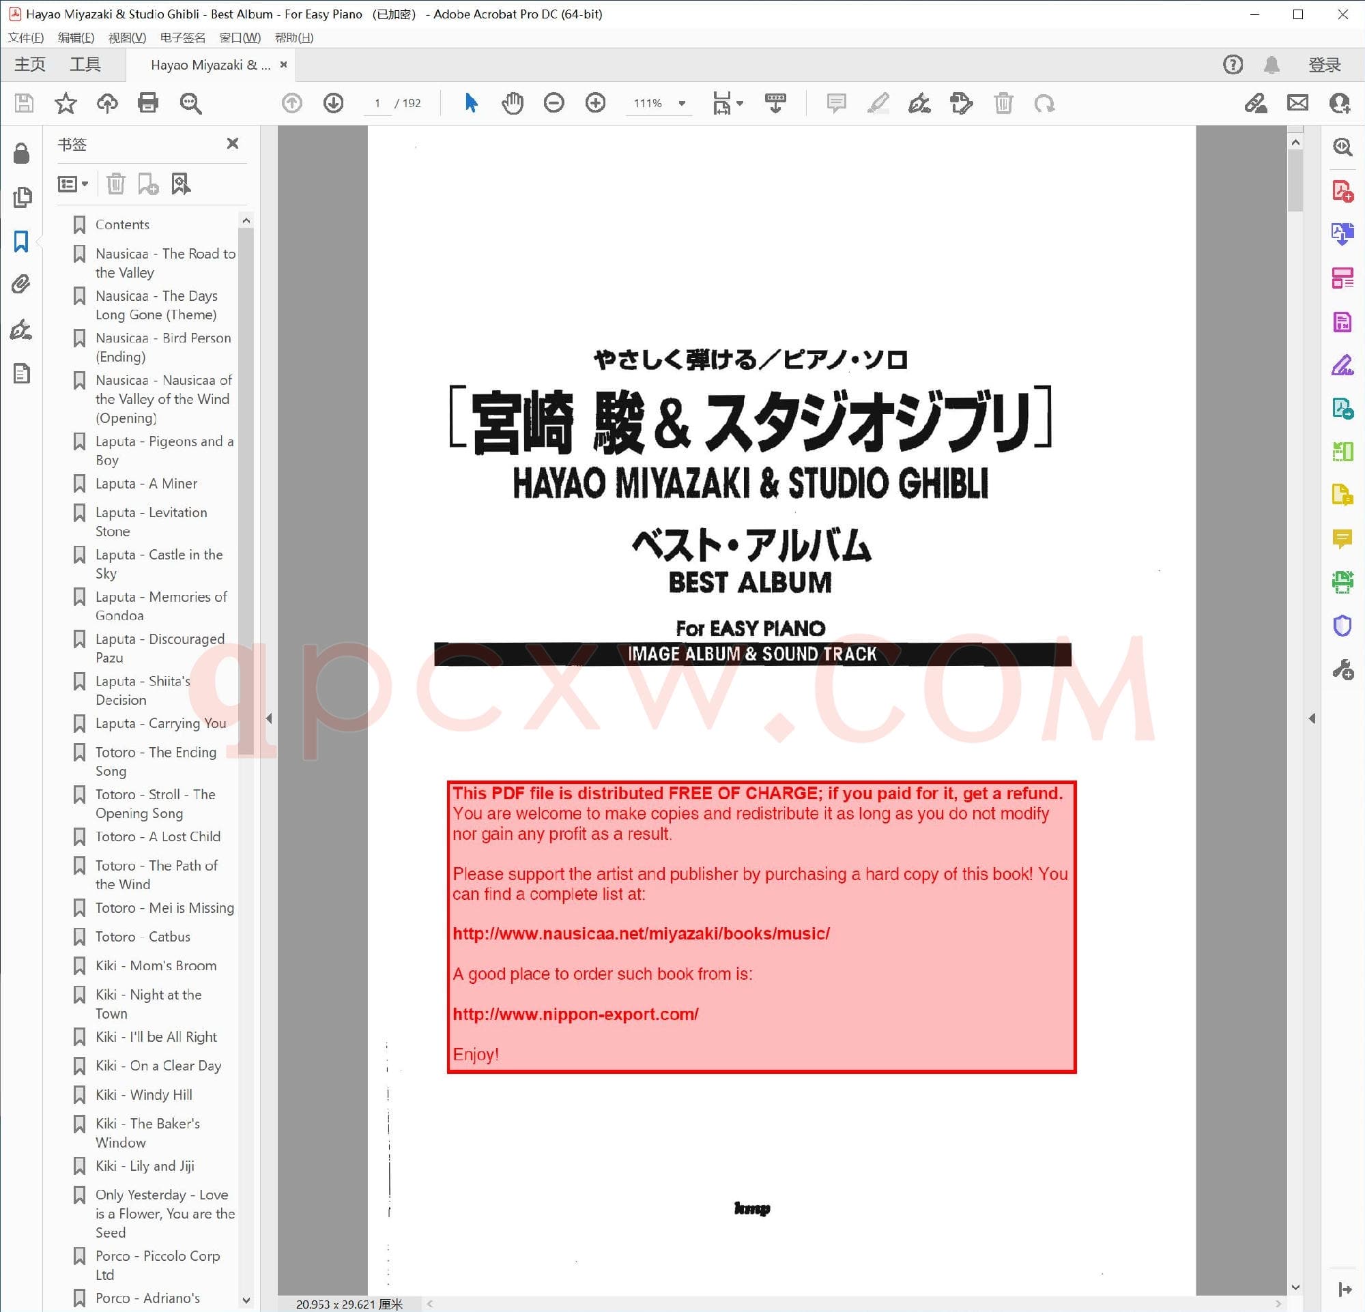This screenshot has height=1312, width=1365.
Task: Open the Hand tool in the toolbar
Action: pos(512,103)
